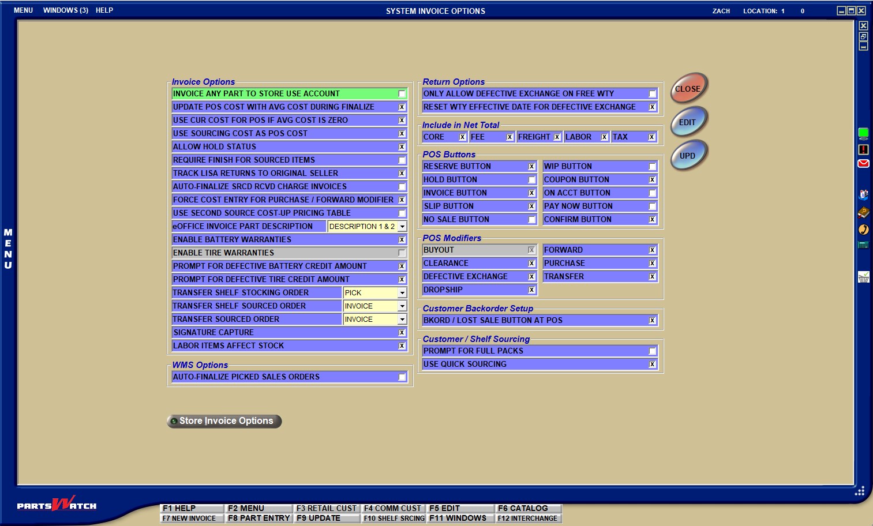The height and width of the screenshot is (526, 873).
Task: Uncheck the Allow Hold Status checkbox
Action: [402, 147]
